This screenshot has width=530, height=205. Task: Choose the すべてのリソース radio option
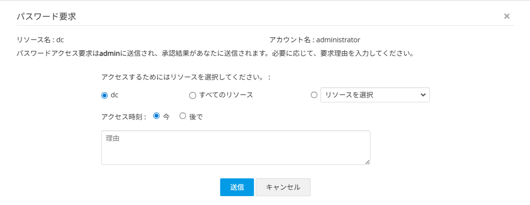click(x=193, y=95)
